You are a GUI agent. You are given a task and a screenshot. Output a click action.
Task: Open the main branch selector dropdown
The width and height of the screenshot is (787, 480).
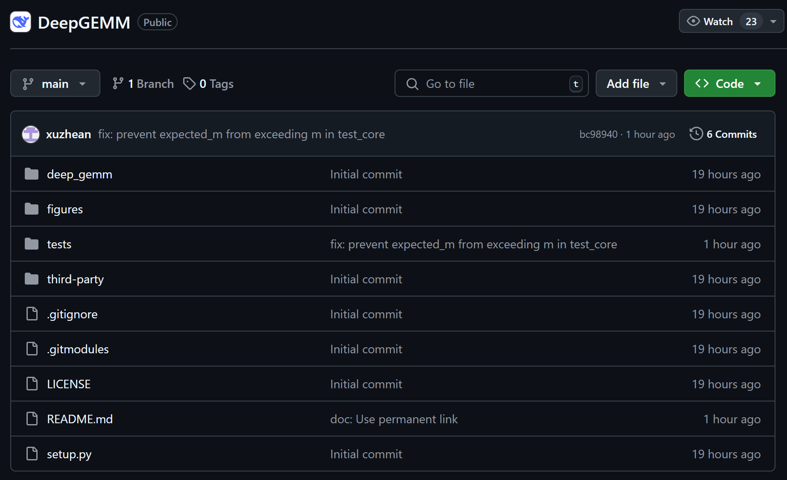pos(55,83)
